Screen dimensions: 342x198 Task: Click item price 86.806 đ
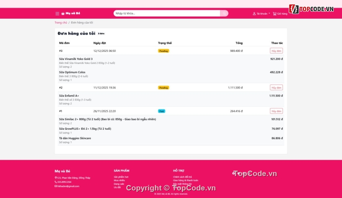[277, 138]
